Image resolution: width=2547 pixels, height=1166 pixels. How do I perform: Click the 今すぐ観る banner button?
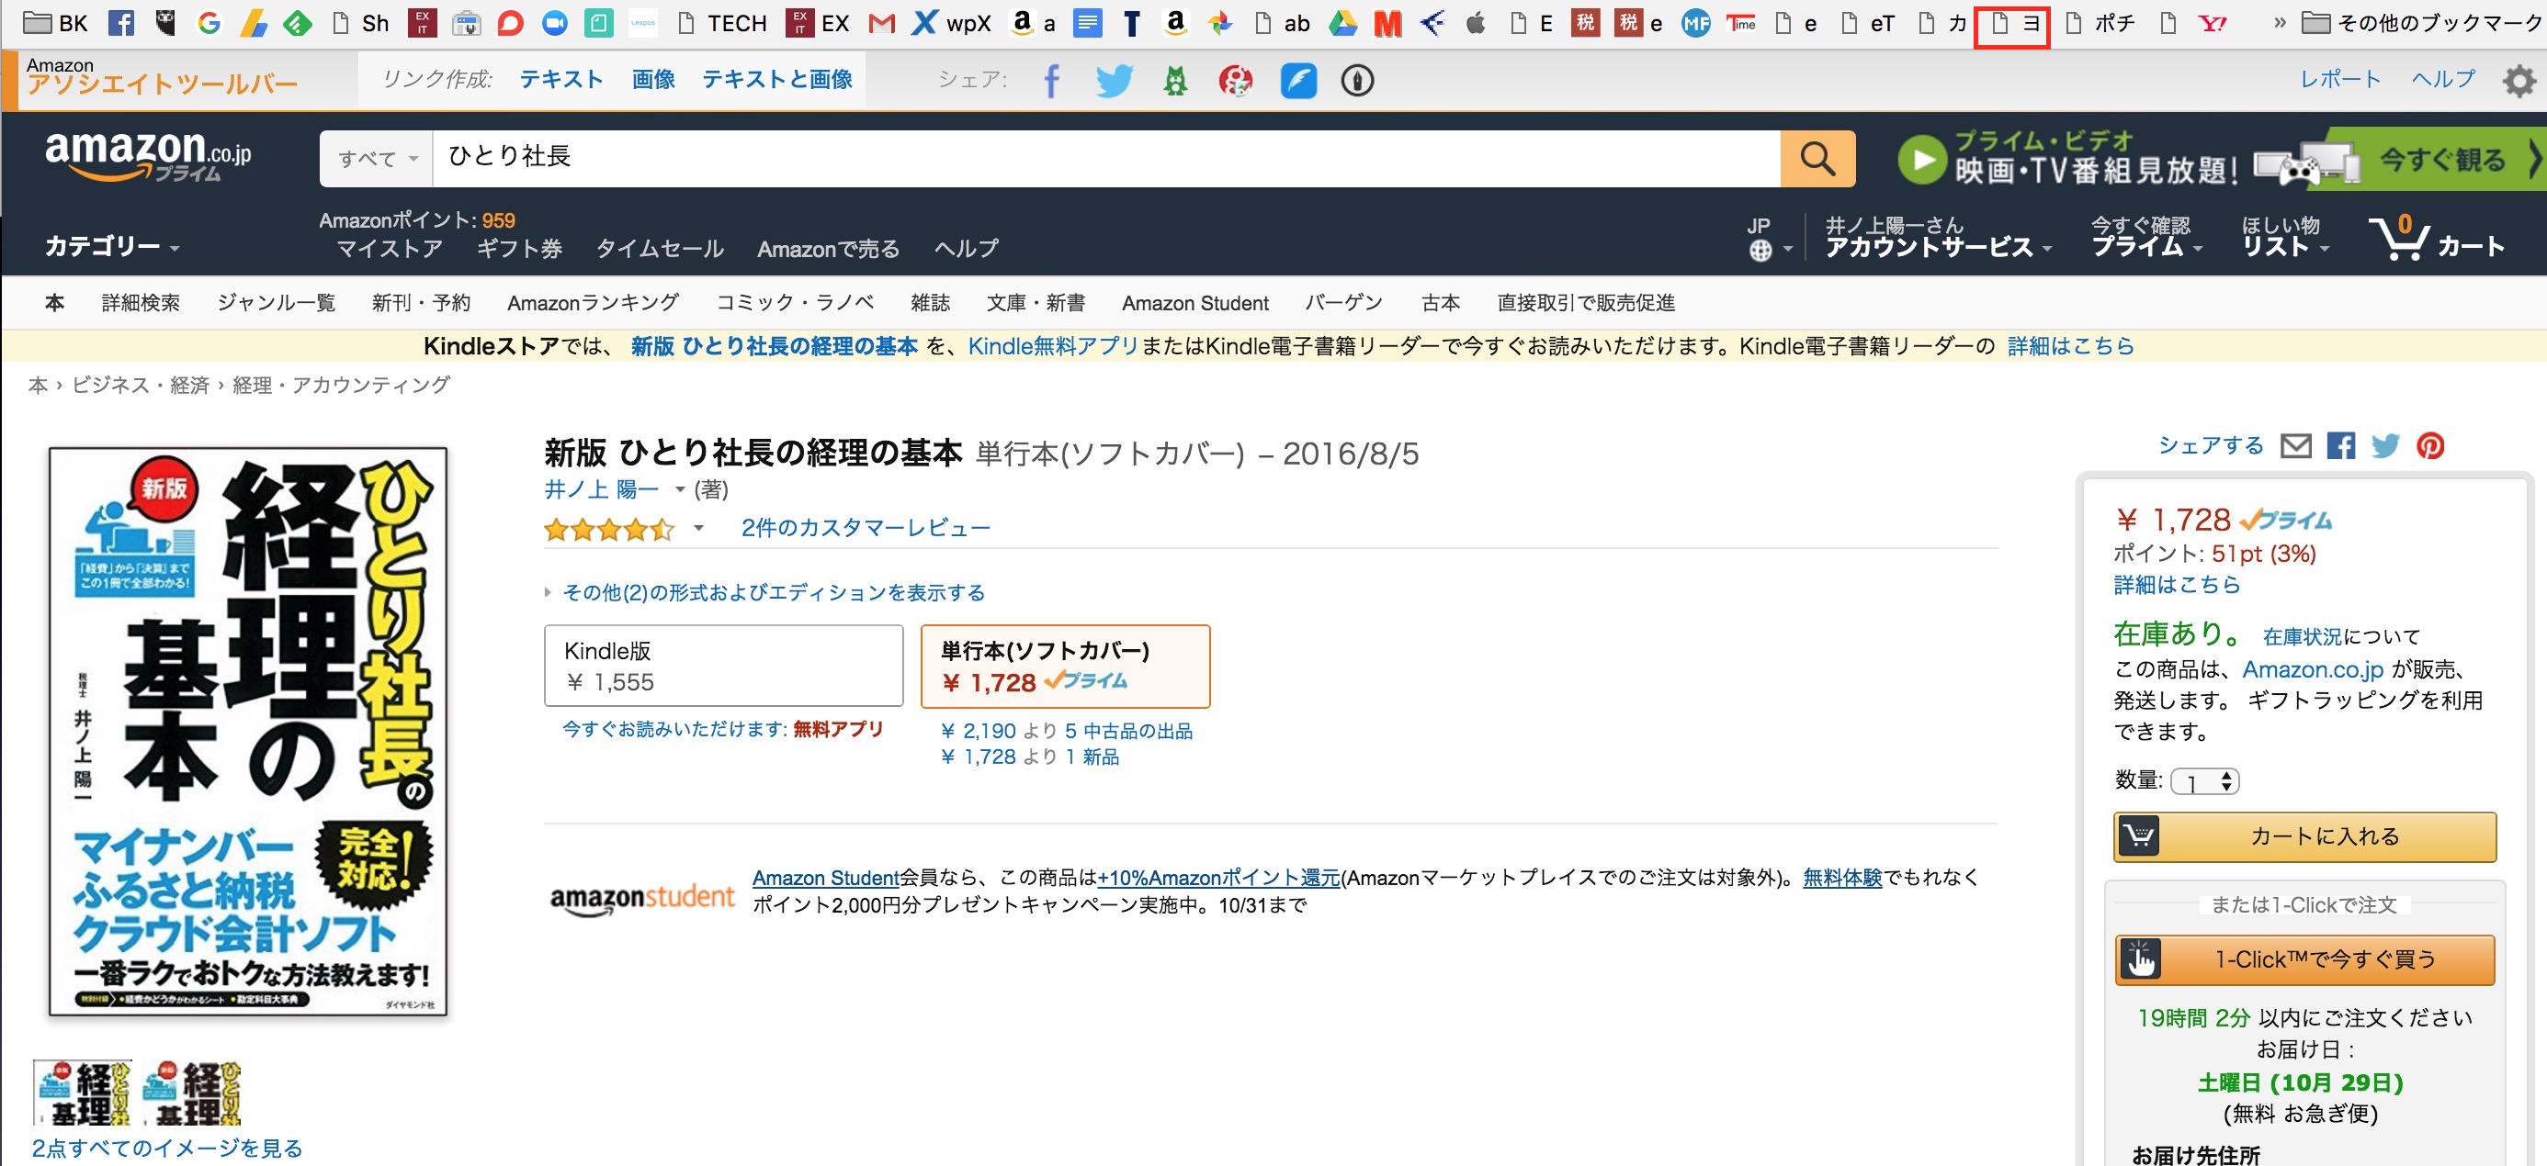click(x=2441, y=159)
